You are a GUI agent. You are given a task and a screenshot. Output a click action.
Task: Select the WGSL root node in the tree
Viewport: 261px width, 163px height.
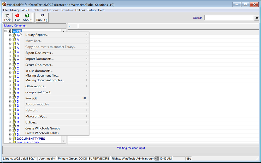click(17, 31)
